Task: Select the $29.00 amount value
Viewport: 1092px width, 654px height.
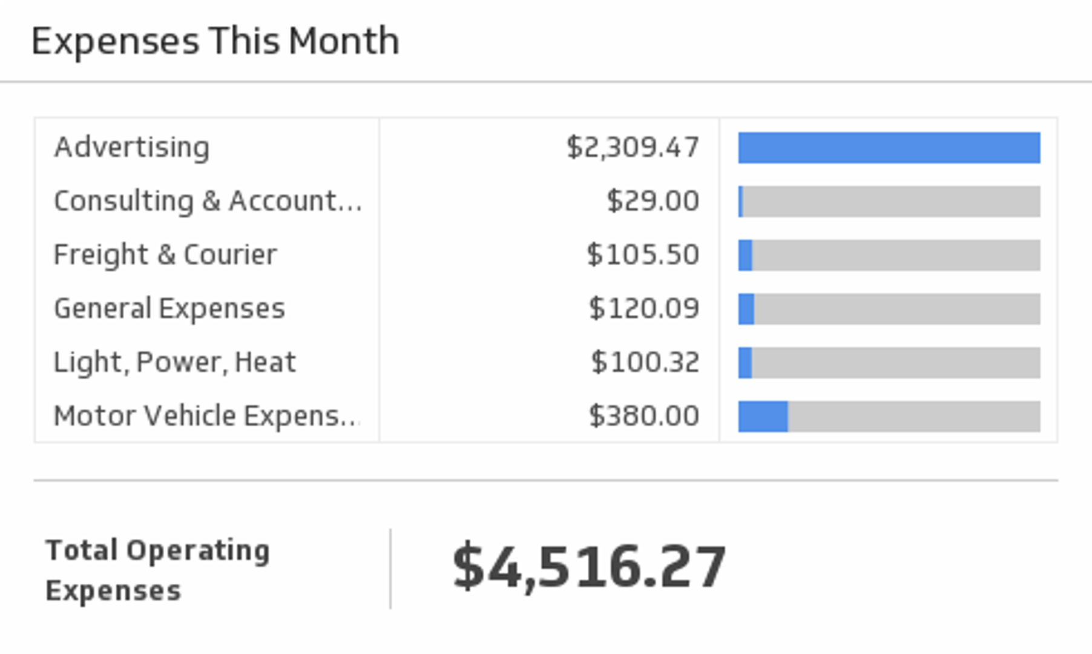Action: [653, 201]
